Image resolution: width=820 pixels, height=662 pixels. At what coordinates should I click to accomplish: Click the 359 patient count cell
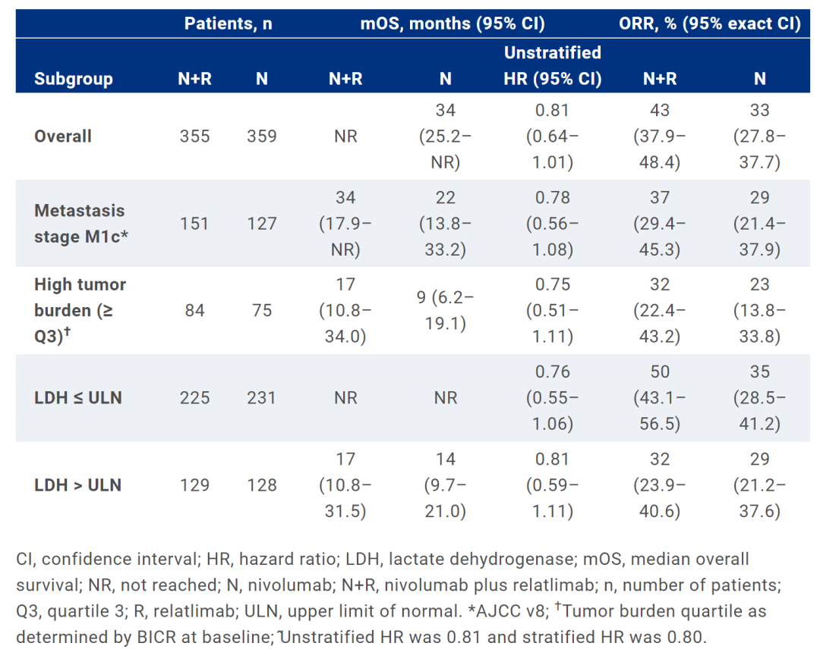point(261,136)
